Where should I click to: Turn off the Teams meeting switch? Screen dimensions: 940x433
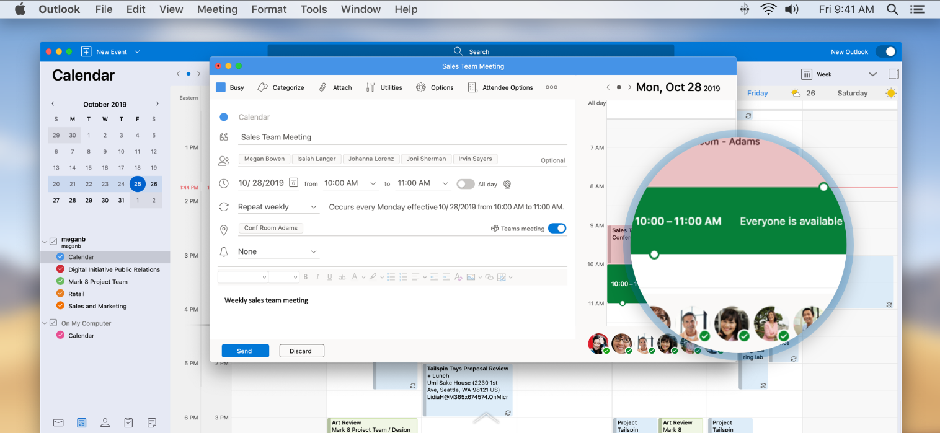(557, 229)
